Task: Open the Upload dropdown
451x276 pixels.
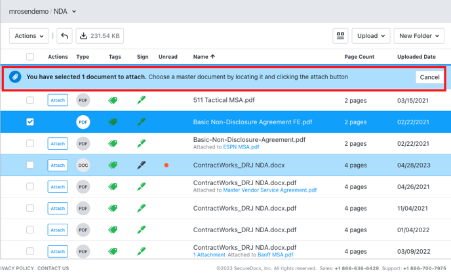Action: point(371,36)
